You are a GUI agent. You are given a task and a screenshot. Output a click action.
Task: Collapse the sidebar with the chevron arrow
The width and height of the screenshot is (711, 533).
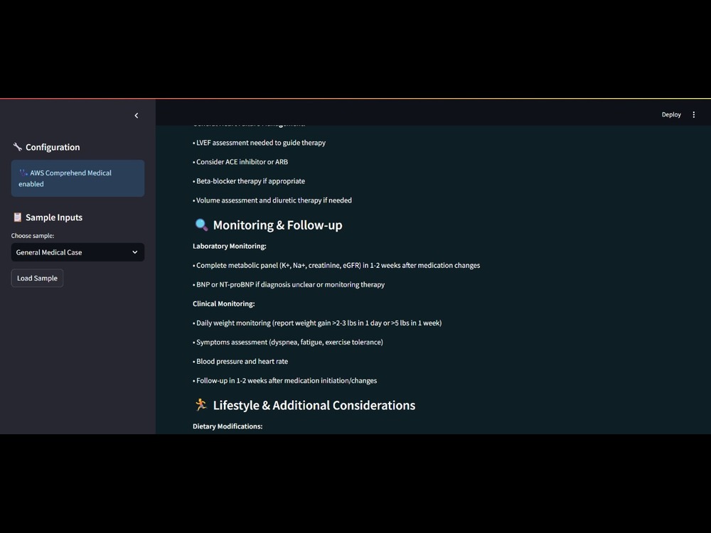tap(136, 116)
